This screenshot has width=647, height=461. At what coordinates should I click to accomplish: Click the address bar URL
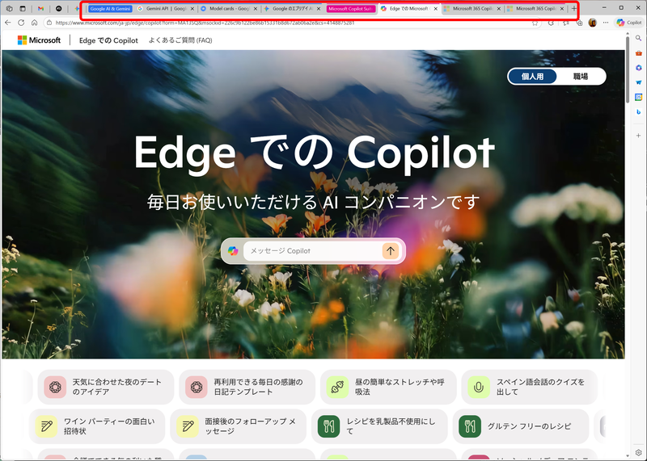pyautogui.click(x=205, y=23)
